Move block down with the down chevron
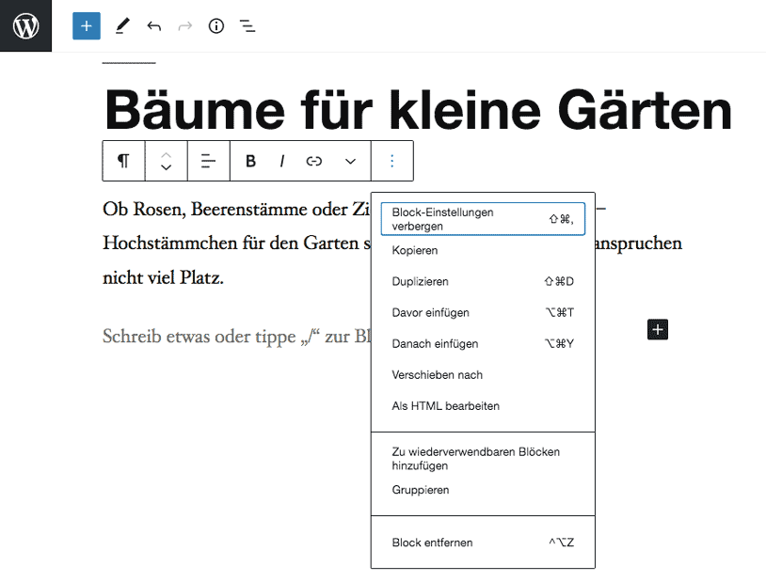Screen dimensions: 766x582 [x=167, y=167]
